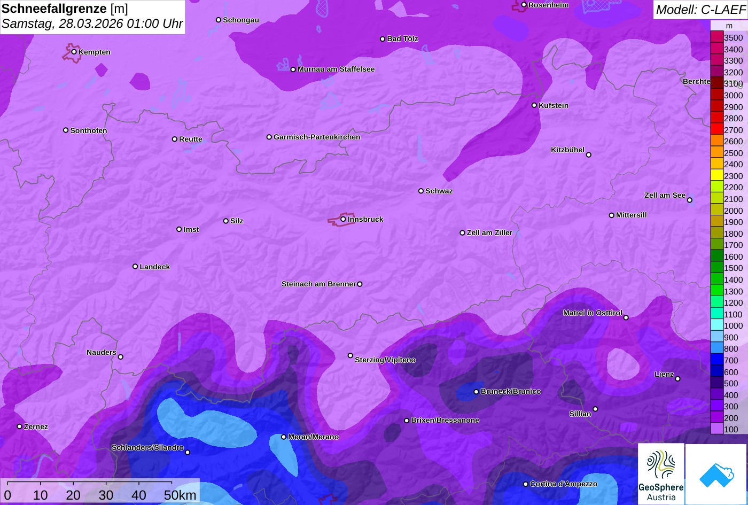Click the "Steinach am Brenner" label
This screenshot has height=505, width=748.
318,284
